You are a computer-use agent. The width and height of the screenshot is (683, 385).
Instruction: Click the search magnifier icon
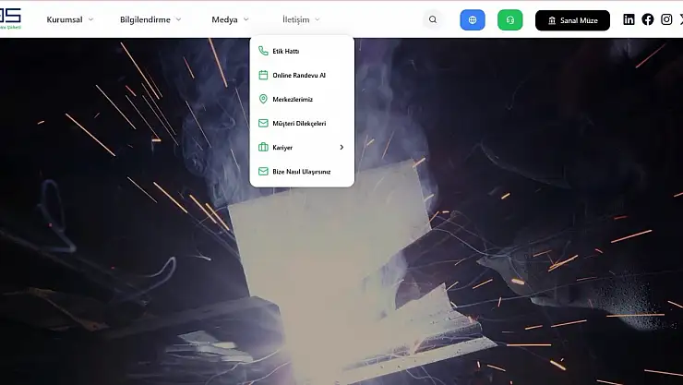click(x=433, y=19)
